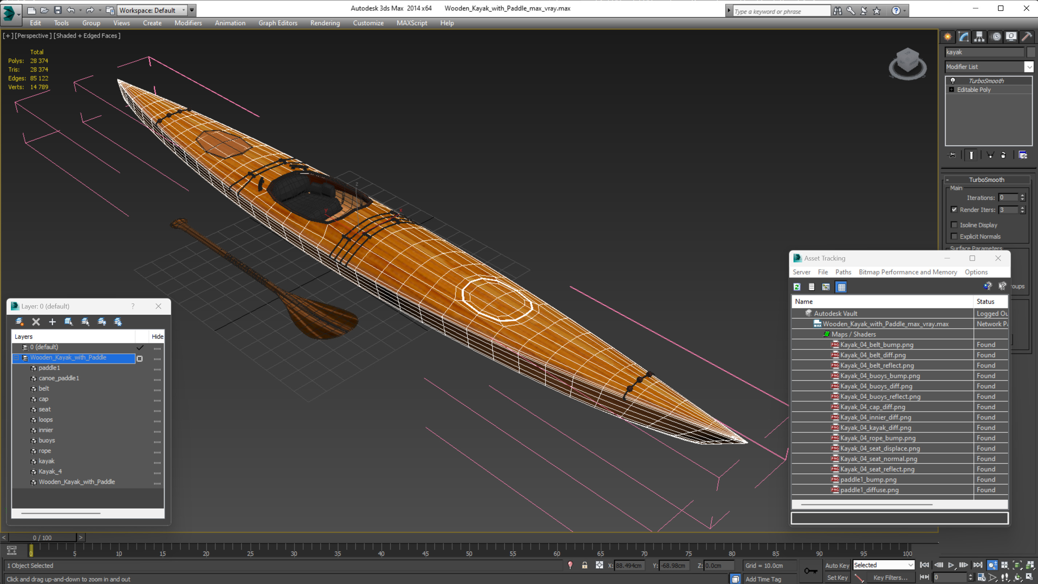This screenshot has height=584, width=1038.
Task: Open the Utilities hammer panel tab
Action: (1027, 37)
